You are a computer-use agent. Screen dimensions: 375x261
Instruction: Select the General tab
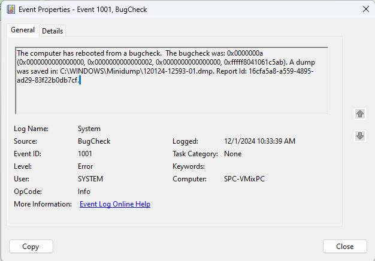[x=23, y=30]
